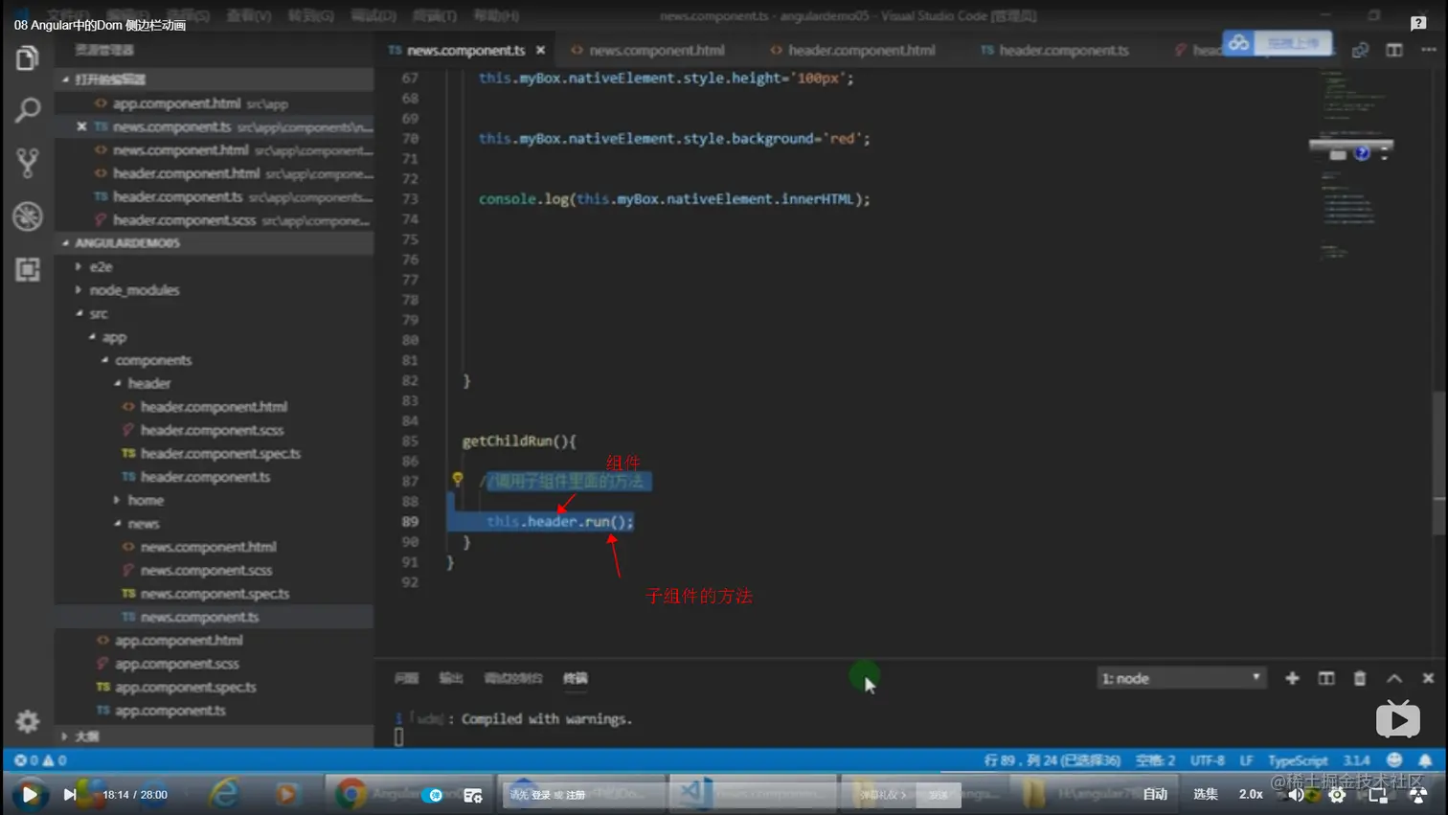
Task: Add a new terminal with plus icon
Action: pos(1292,678)
